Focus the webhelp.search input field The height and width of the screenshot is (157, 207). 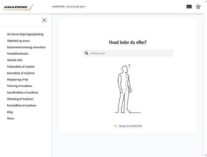pos(128,53)
